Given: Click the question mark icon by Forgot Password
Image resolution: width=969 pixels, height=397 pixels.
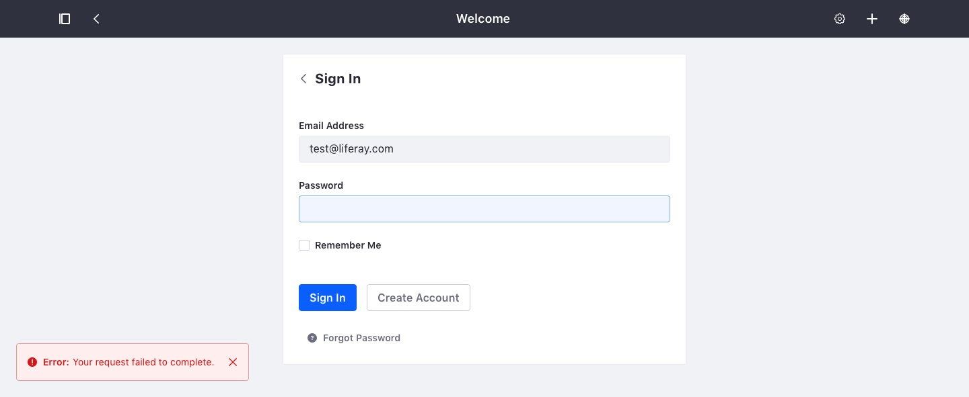Looking at the screenshot, I should (x=312, y=338).
